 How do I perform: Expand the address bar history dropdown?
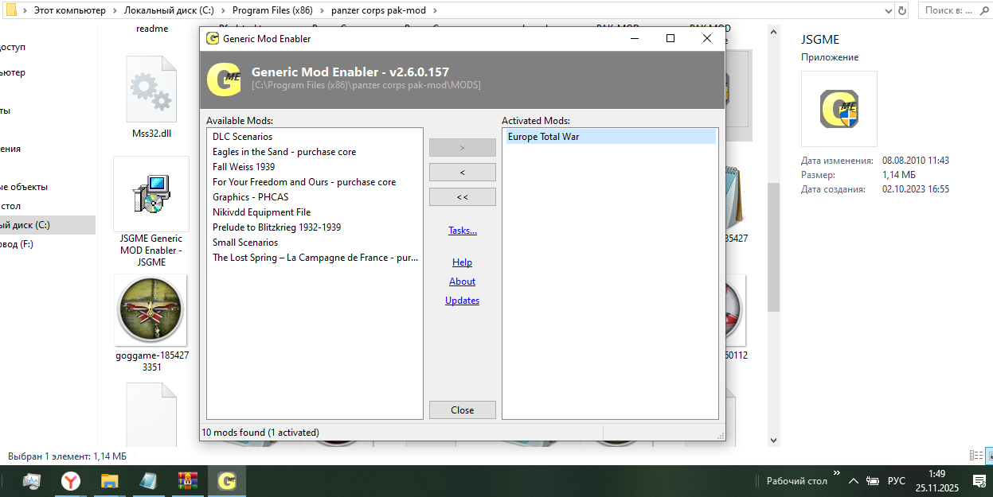[x=887, y=10]
